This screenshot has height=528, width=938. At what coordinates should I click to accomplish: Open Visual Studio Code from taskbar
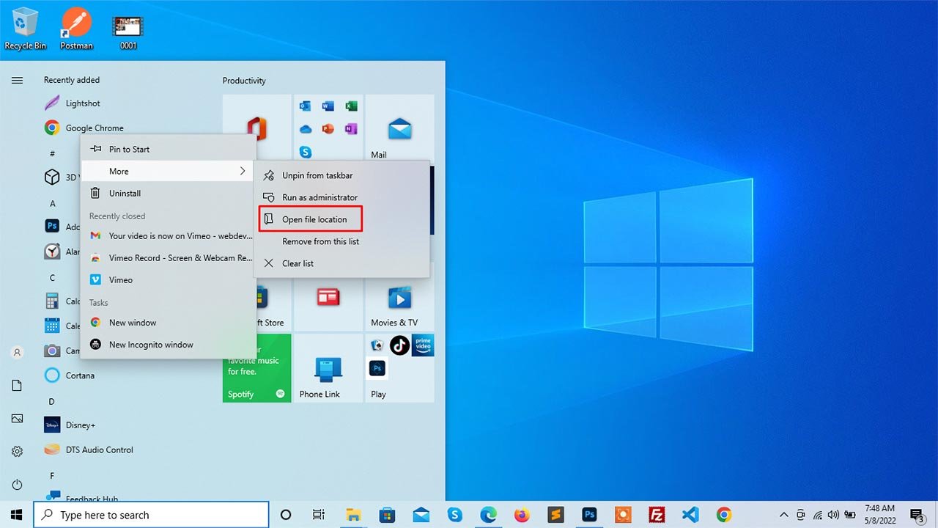point(690,515)
